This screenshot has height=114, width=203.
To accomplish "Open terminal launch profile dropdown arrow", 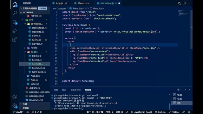I will click(181, 90).
